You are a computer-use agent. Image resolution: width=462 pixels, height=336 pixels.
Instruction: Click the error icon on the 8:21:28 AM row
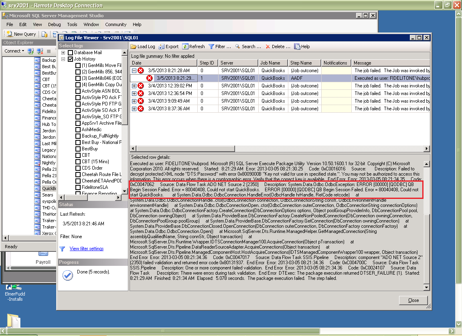pyautogui.click(x=141, y=71)
